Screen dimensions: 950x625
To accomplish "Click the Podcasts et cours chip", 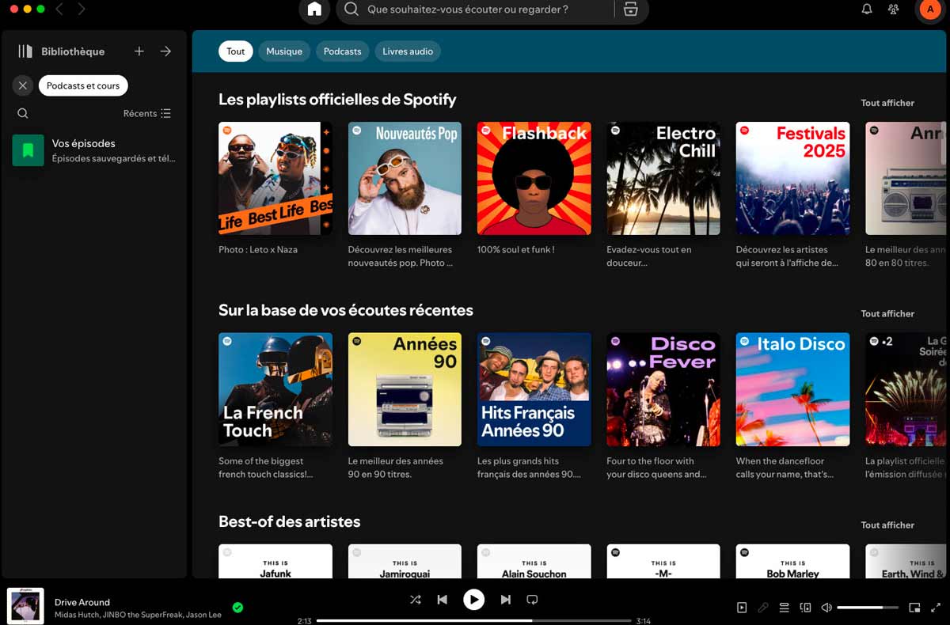I will [83, 85].
